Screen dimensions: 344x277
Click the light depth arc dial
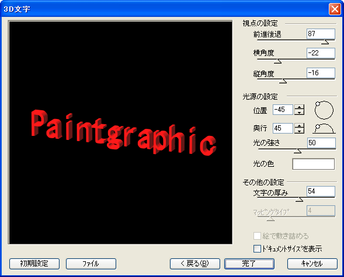coord(324,128)
